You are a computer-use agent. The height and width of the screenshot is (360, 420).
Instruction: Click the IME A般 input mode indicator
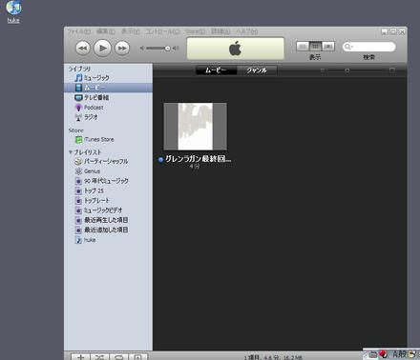click(x=399, y=354)
